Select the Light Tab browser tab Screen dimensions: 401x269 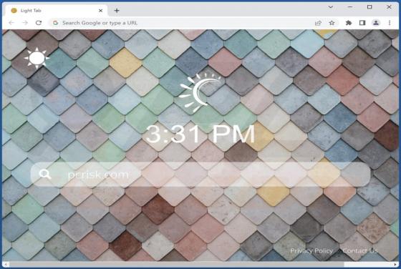point(57,11)
